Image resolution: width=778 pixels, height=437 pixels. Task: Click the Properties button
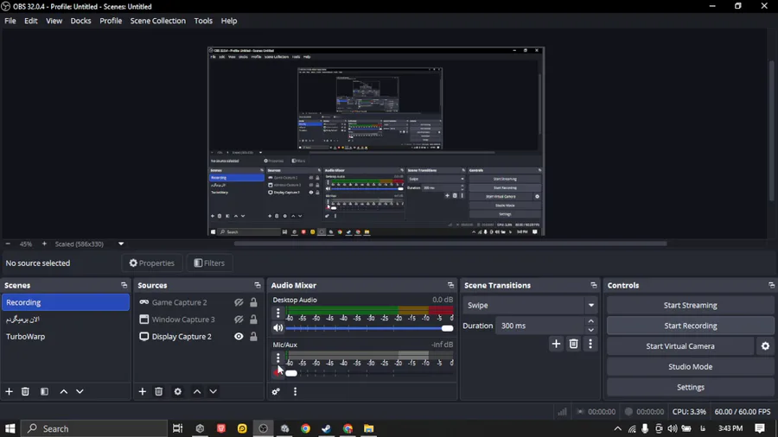tap(152, 263)
